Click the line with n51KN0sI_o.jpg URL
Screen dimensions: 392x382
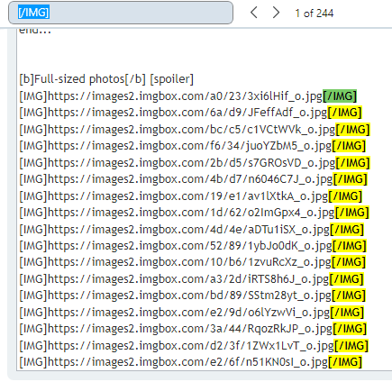tap(191, 362)
